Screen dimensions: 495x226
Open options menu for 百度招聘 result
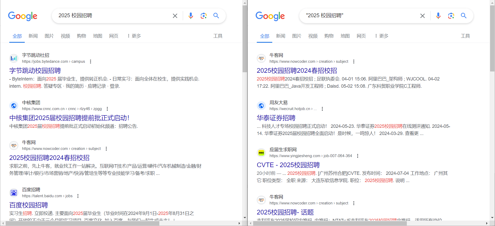(x=78, y=196)
